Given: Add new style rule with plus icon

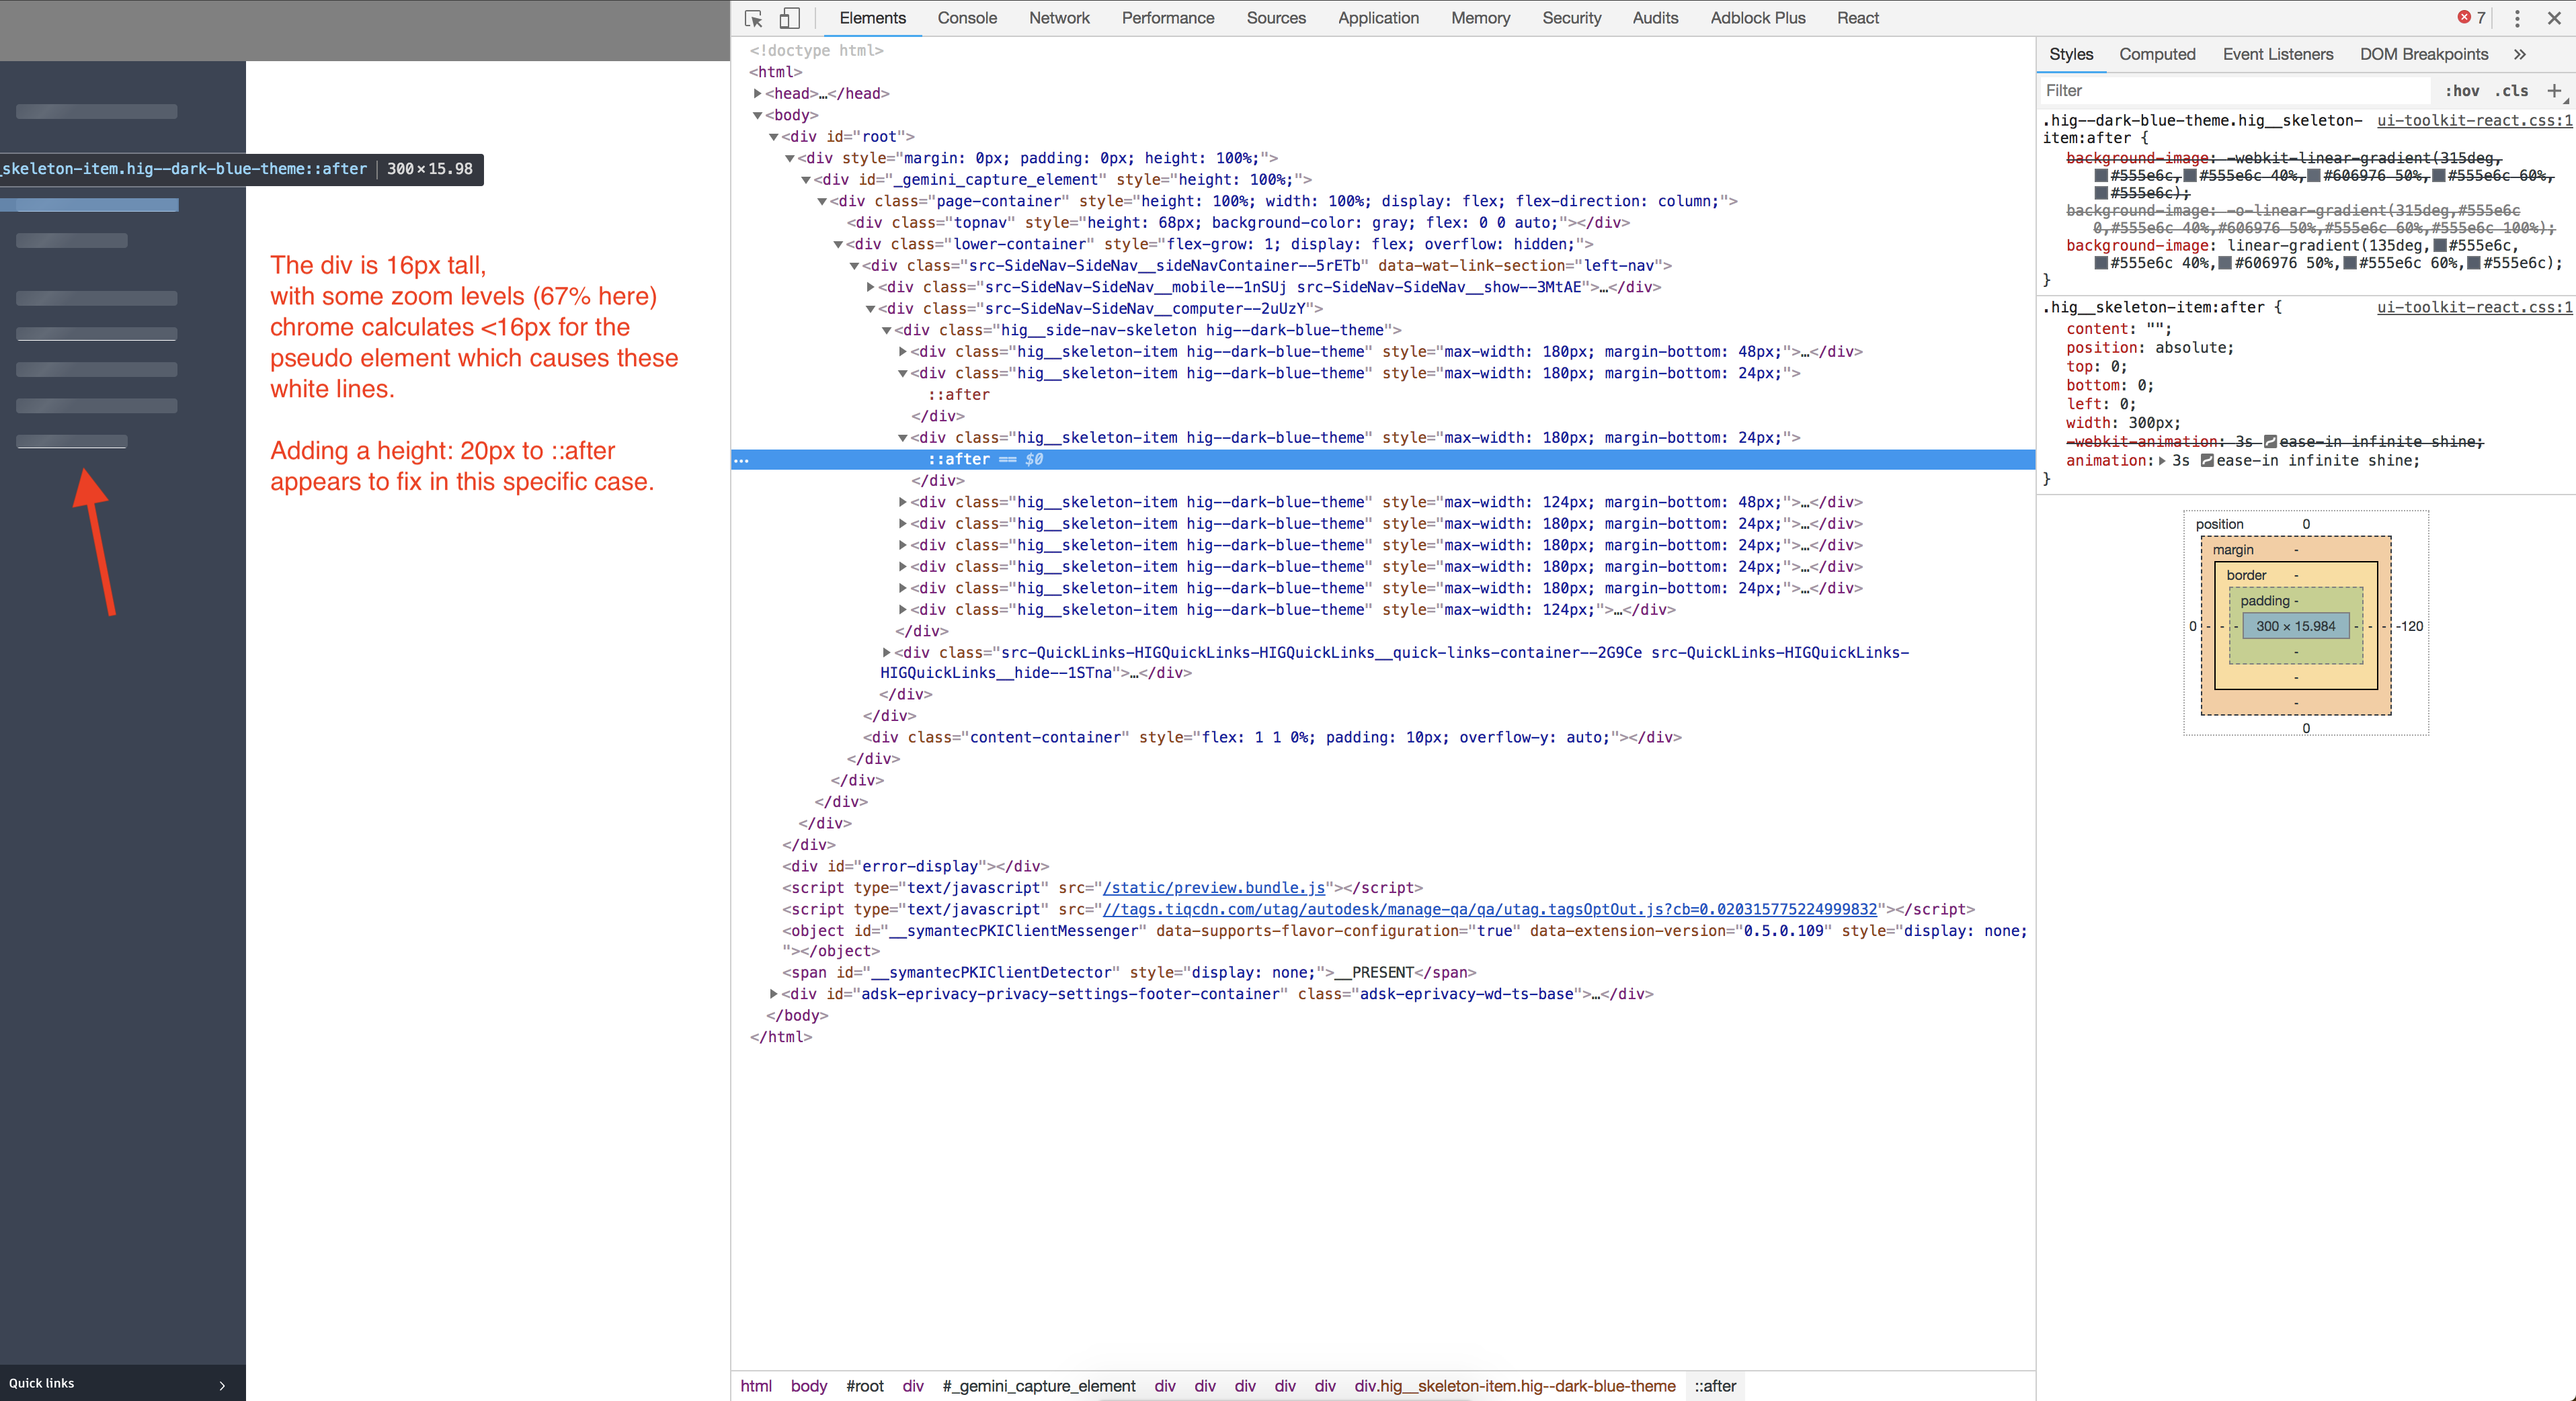Looking at the screenshot, I should coord(2554,91).
